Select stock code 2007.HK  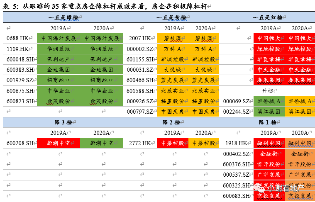pyautogui.click(x=140, y=38)
